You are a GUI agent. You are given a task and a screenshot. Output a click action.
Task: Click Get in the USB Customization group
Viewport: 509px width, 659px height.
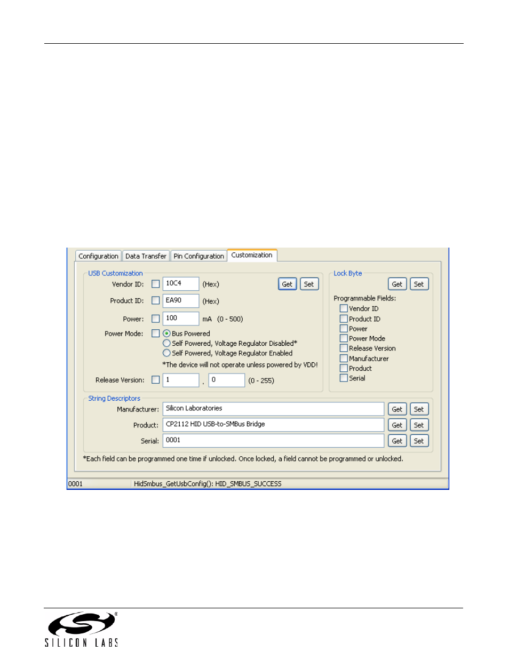(x=287, y=284)
